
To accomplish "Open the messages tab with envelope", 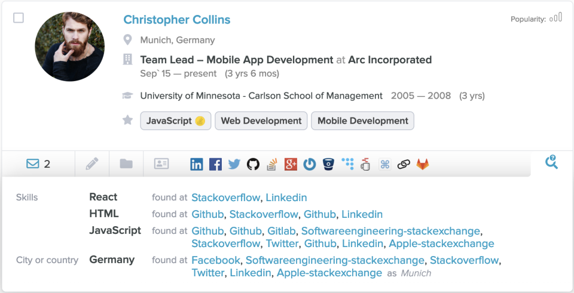I will click(x=38, y=164).
